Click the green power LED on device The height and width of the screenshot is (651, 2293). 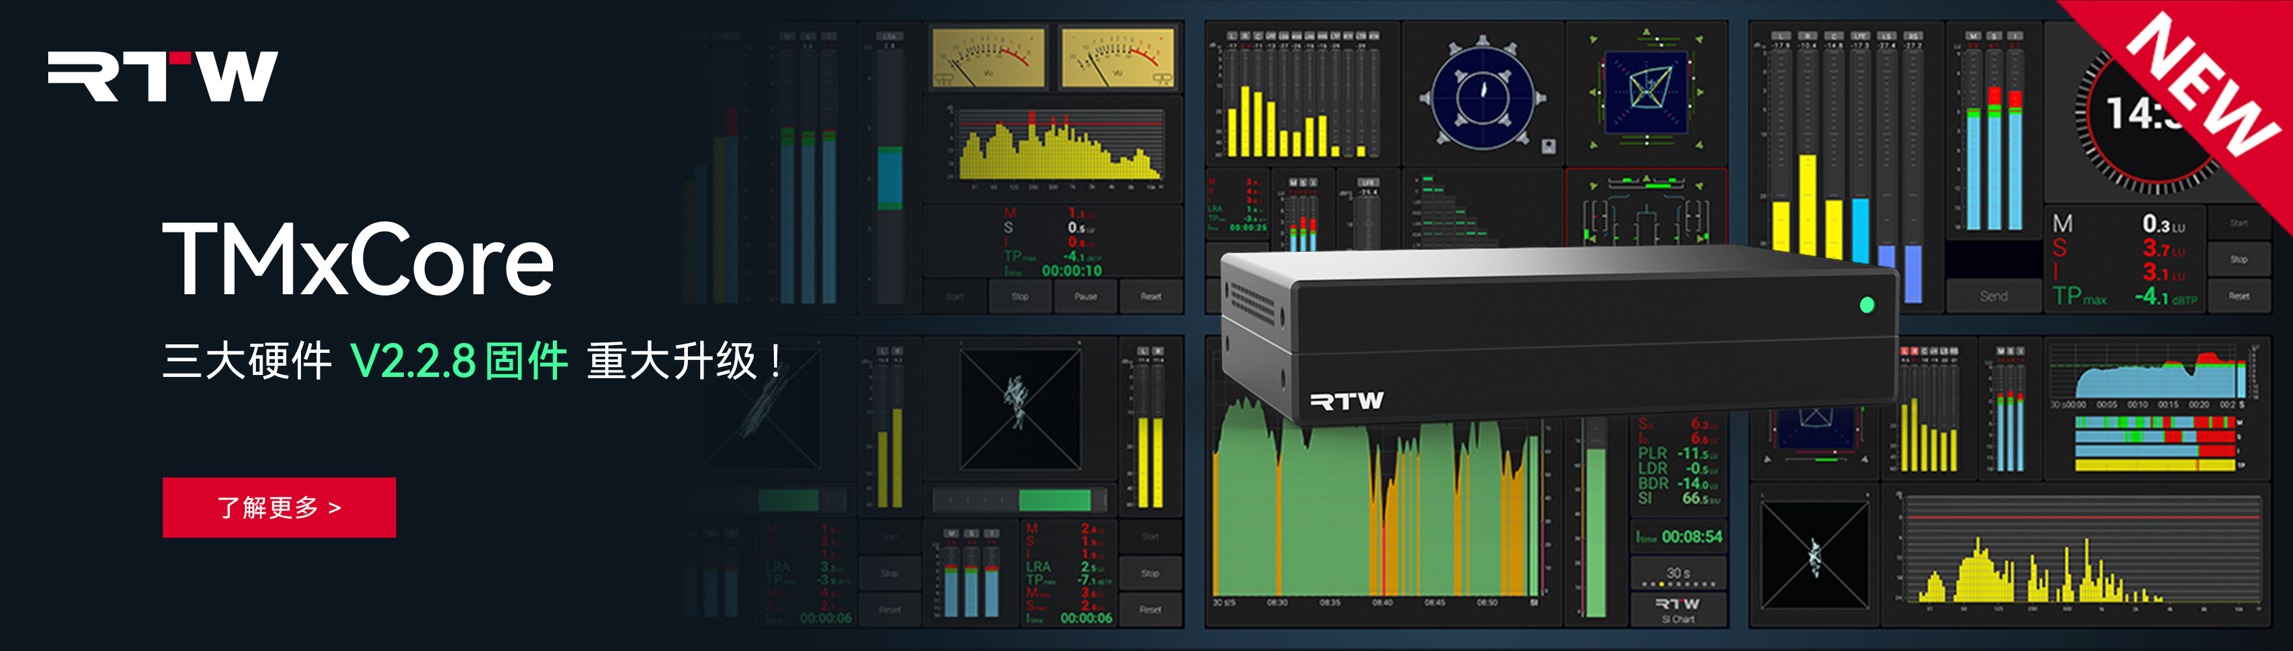[x=1866, y=305]
